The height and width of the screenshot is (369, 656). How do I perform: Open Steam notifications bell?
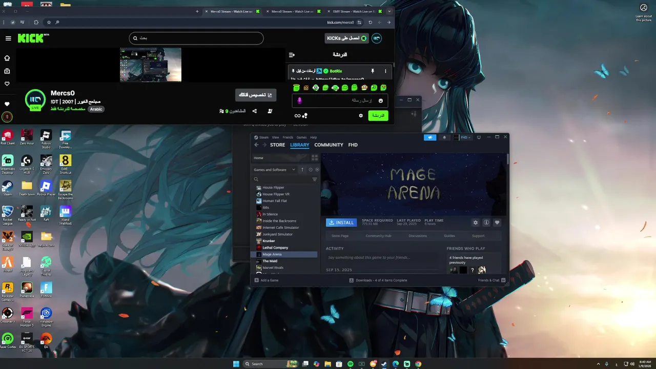(444, 137)
